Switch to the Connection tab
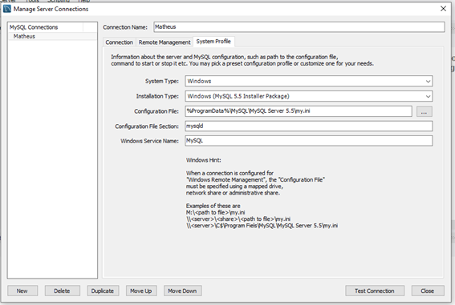Screen dimensions: 455x305 point(120,42)
